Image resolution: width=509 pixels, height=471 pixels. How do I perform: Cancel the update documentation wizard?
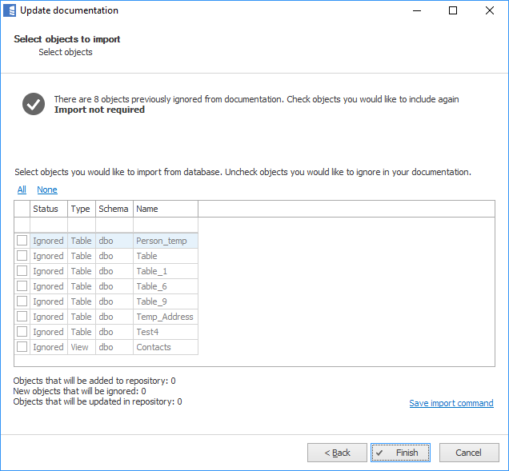(x=468, y=453)
